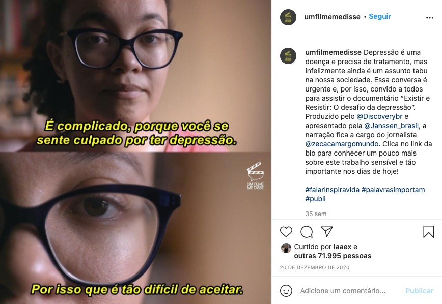Open @Janssen_brasil mention link
442x304 pixels.
pos(391,126)
